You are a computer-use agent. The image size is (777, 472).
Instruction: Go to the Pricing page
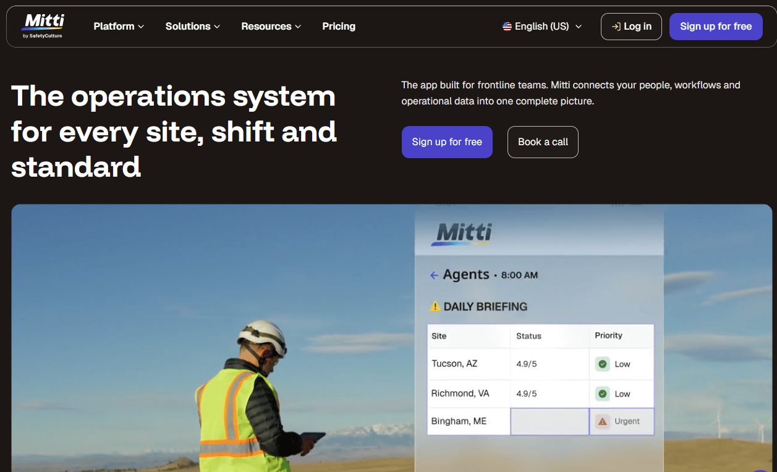(339, 27)
